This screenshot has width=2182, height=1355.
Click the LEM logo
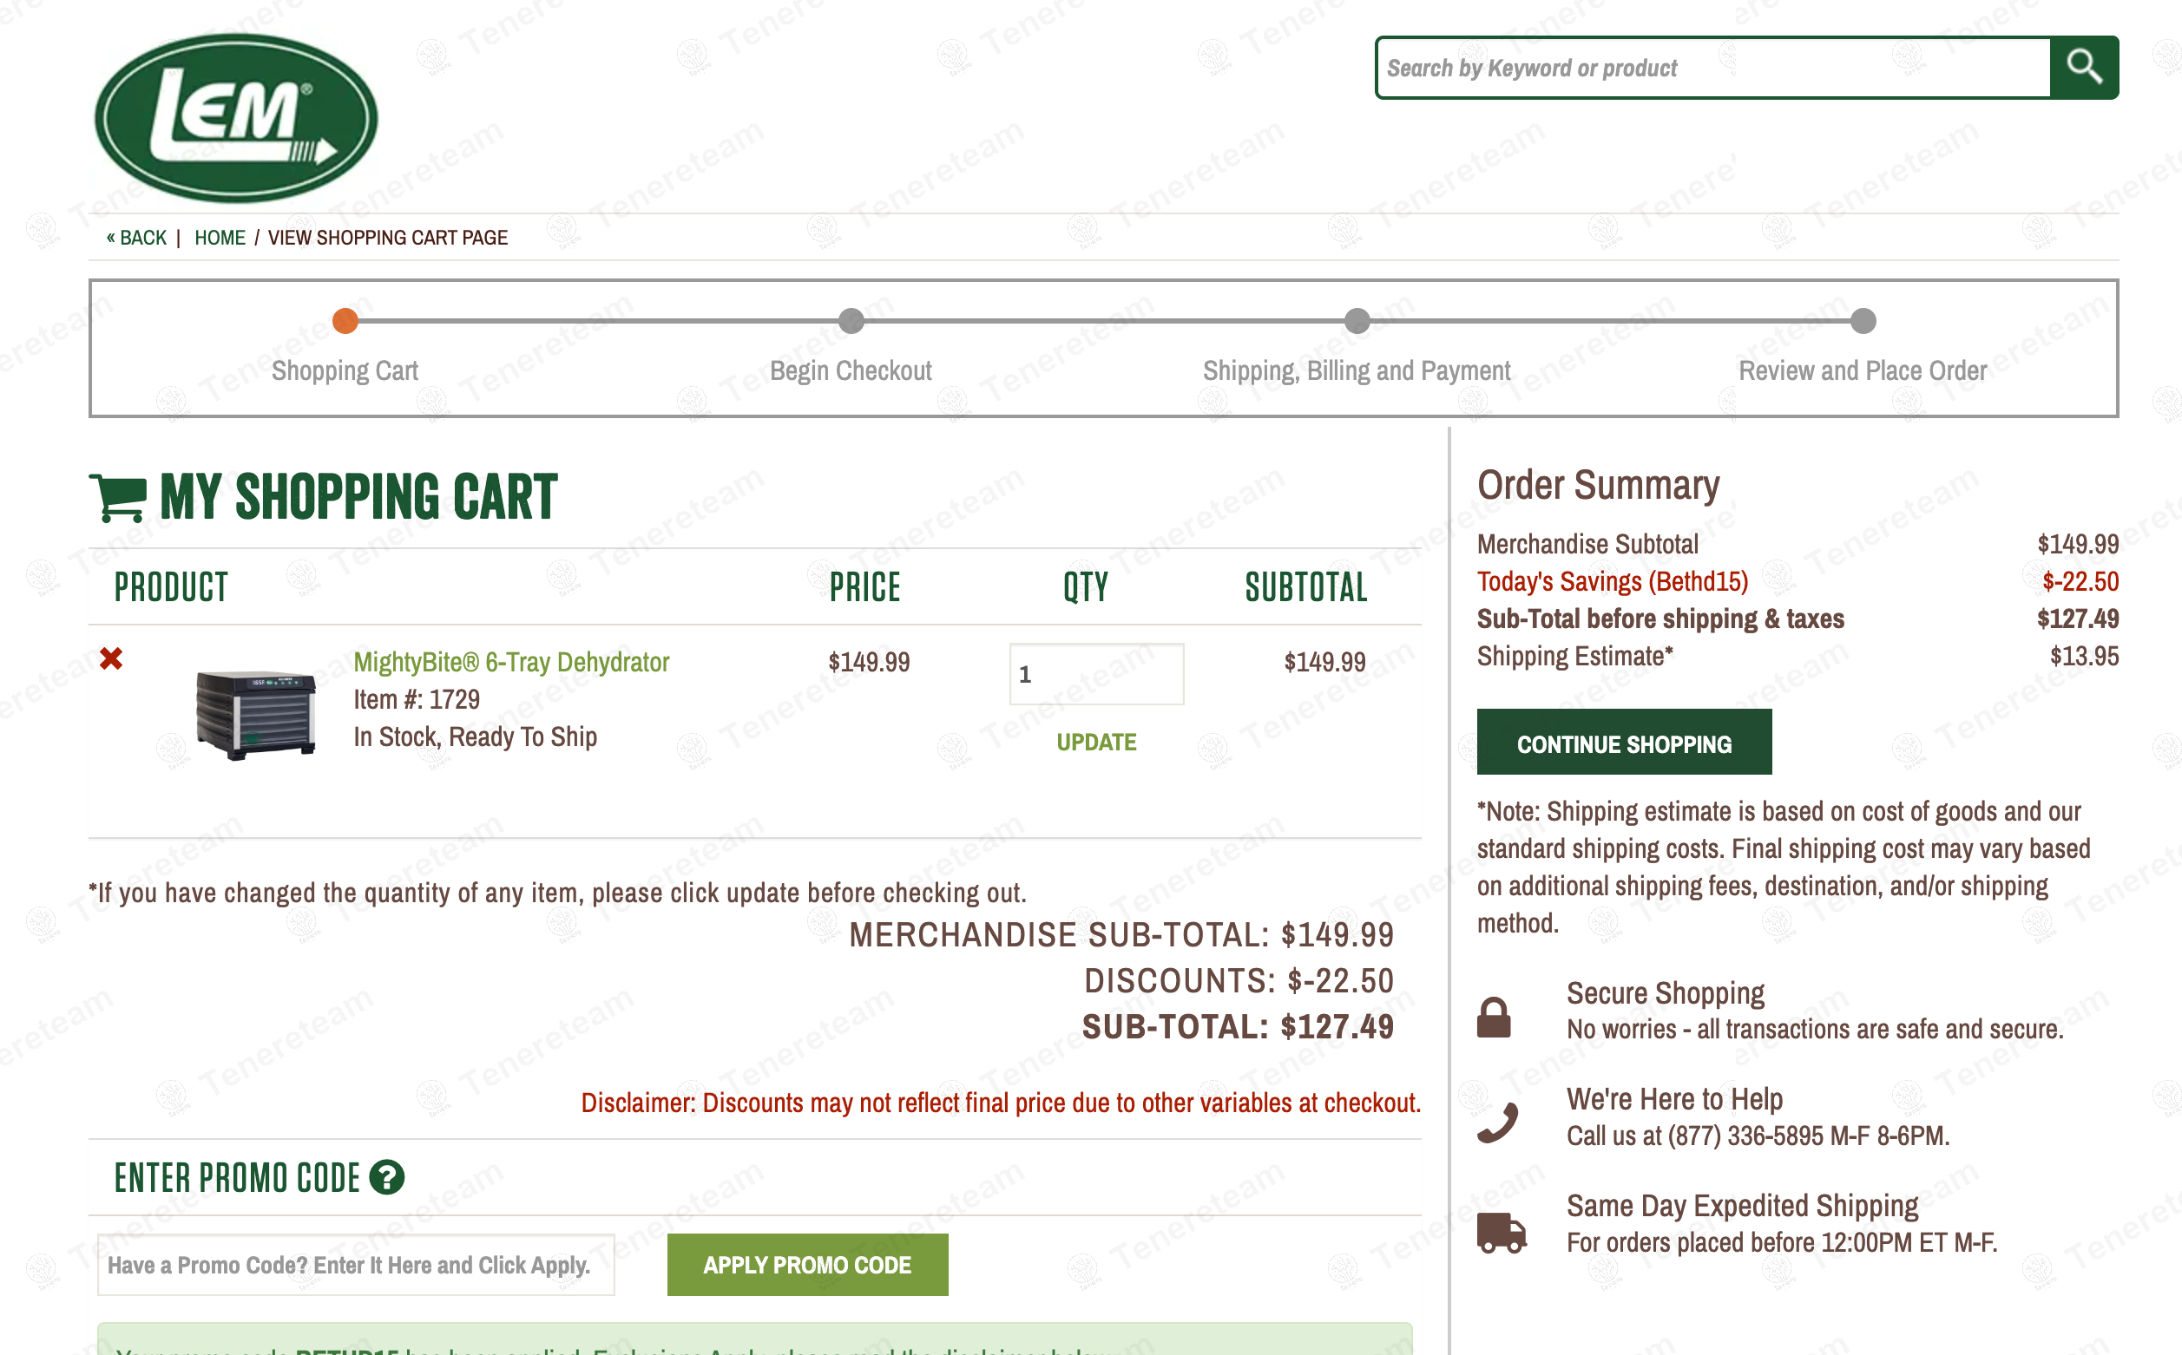(x=236, y=117)
